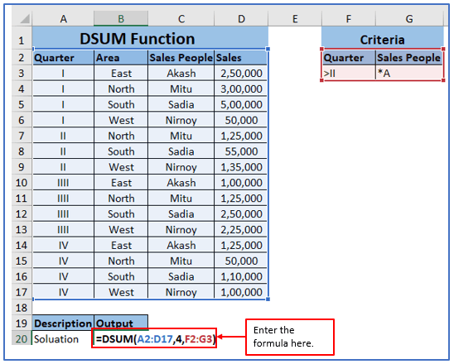
Task: Click the Output header cell
Action: tap(121, 323)
